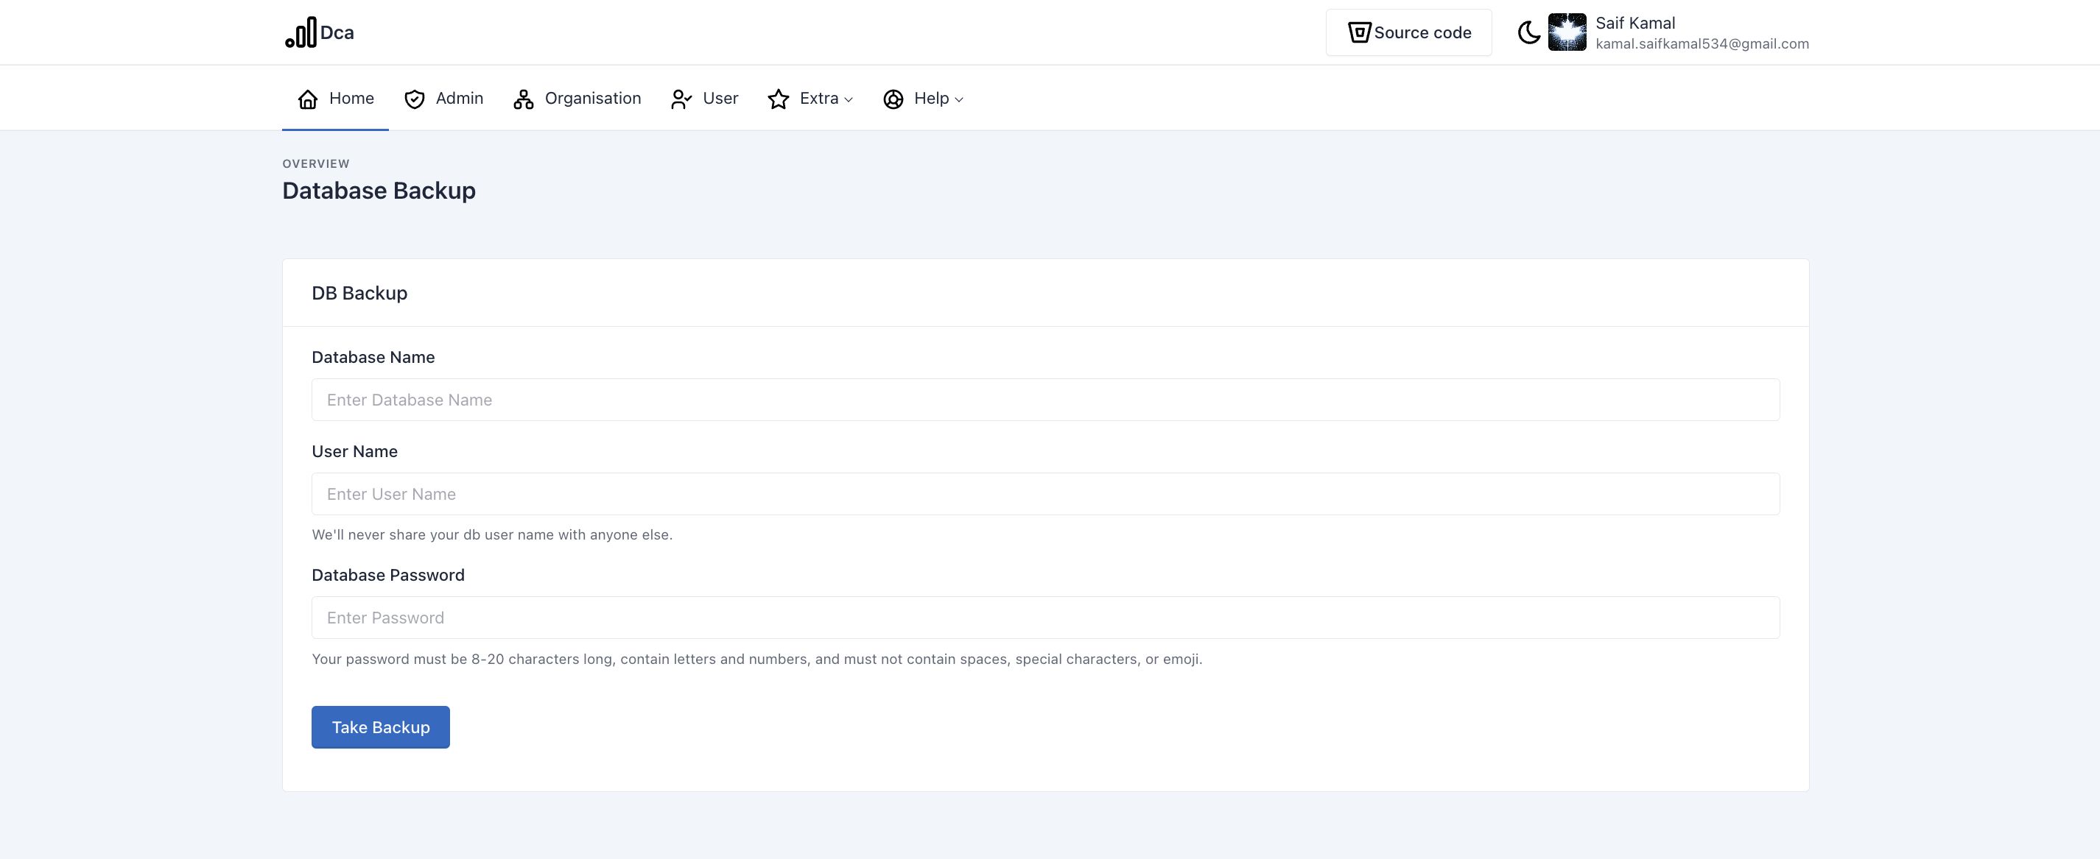Click the User Name label
Screen dimensions: 2100x859
pyautogui.click(x=354, y=451)
